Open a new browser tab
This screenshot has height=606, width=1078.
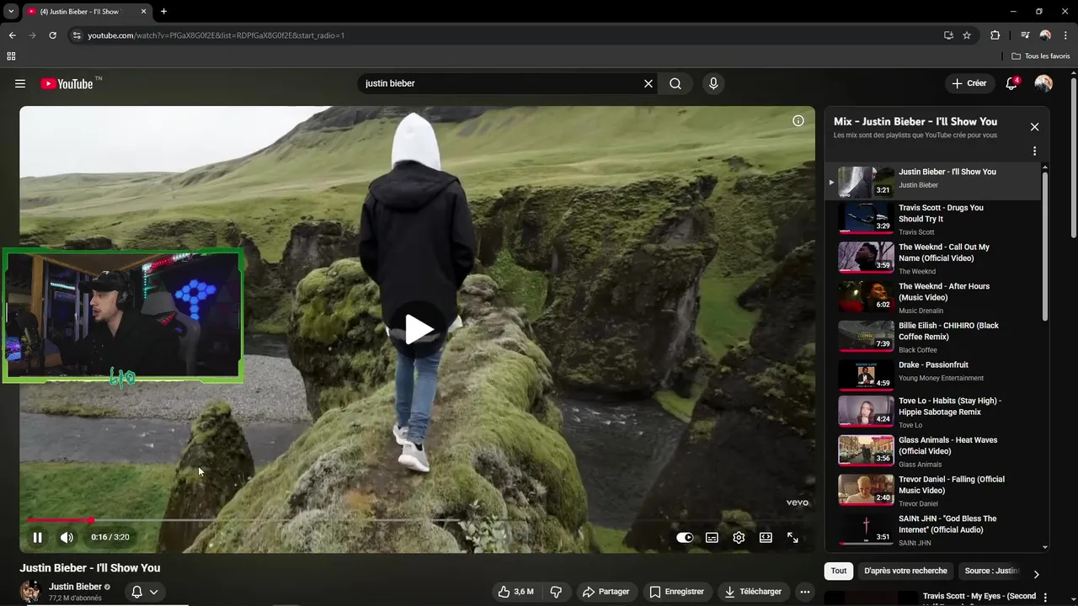click(163, 12)
